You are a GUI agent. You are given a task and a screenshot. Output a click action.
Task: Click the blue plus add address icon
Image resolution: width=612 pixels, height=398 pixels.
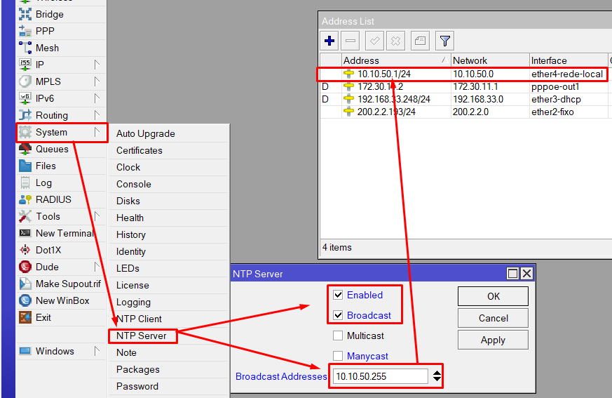coord(329,41)
